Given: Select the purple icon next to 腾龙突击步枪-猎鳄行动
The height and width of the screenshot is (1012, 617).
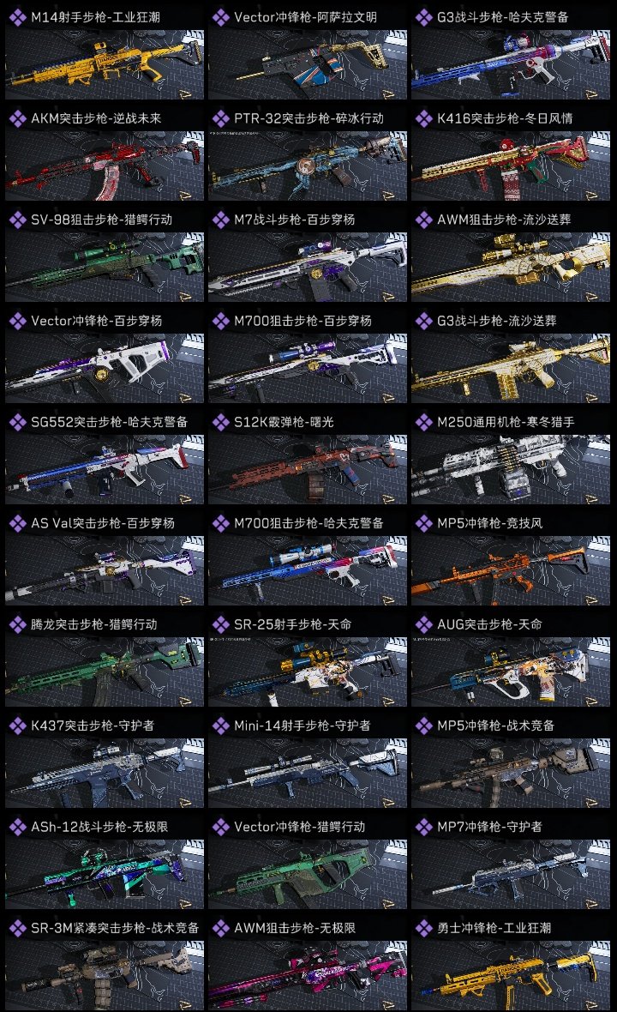Looking at the screenshot, I should click(17, 624).
